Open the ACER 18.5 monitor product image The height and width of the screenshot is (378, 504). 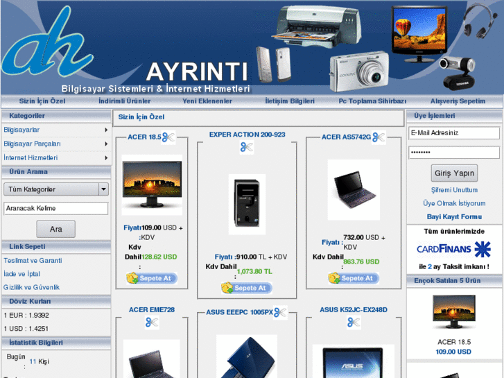pyautogui.click(x=152, y=184)
